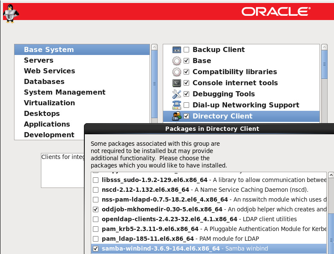Click the Backup Client group icon

(x=176, y=49)
